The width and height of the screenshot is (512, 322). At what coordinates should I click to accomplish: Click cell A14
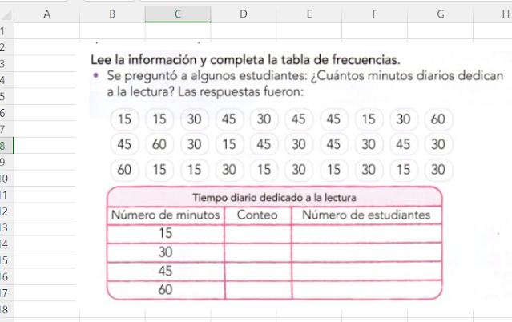pyautogui.click(x=46, y=244)
